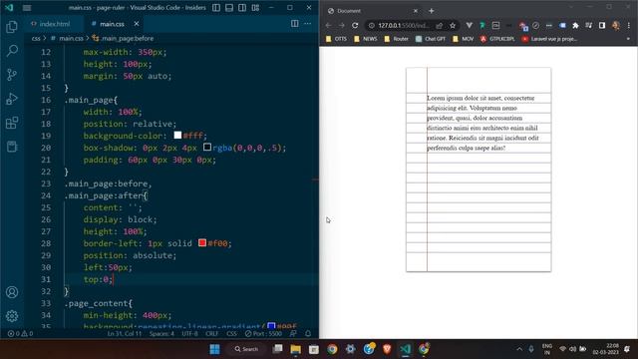Open the VS Code hamburger menu
Screen dimensions: 638x359
tap(27, 8)
